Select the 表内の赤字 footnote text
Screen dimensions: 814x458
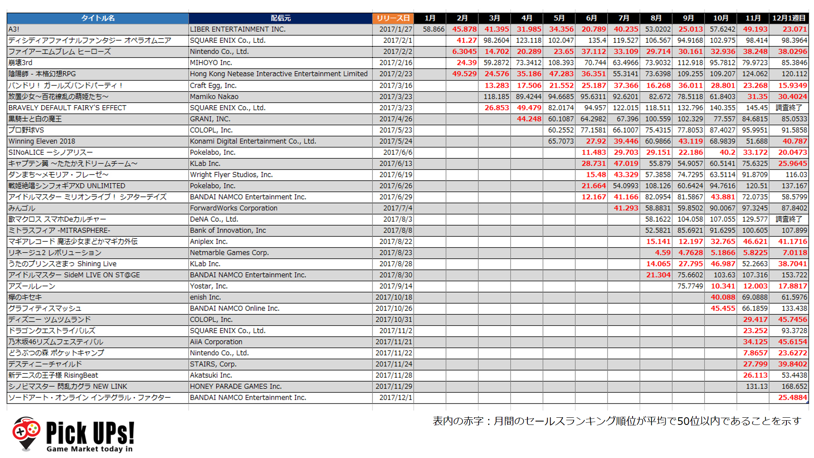[x=617, y=421]
